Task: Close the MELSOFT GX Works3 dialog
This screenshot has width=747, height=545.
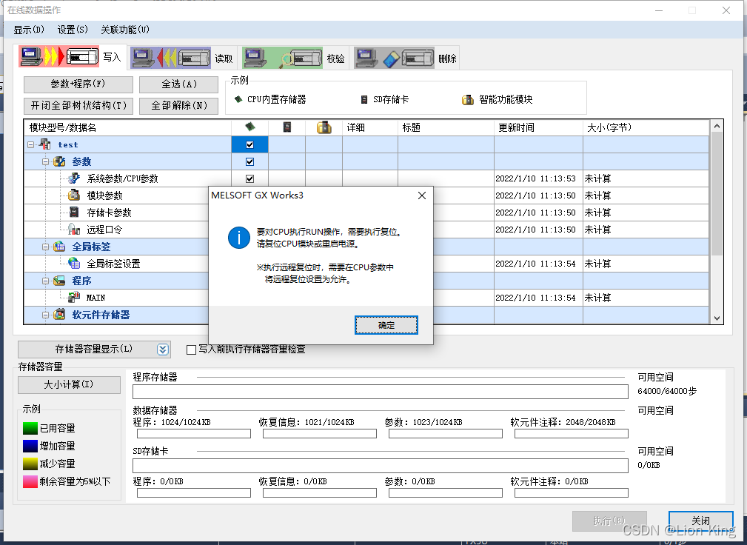Action: click(x=421, y=195)
